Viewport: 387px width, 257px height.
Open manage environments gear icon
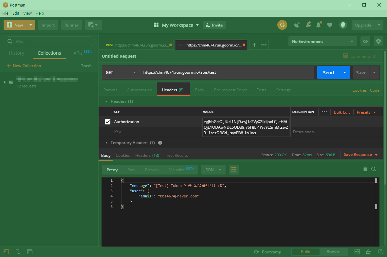pos(378,42)
